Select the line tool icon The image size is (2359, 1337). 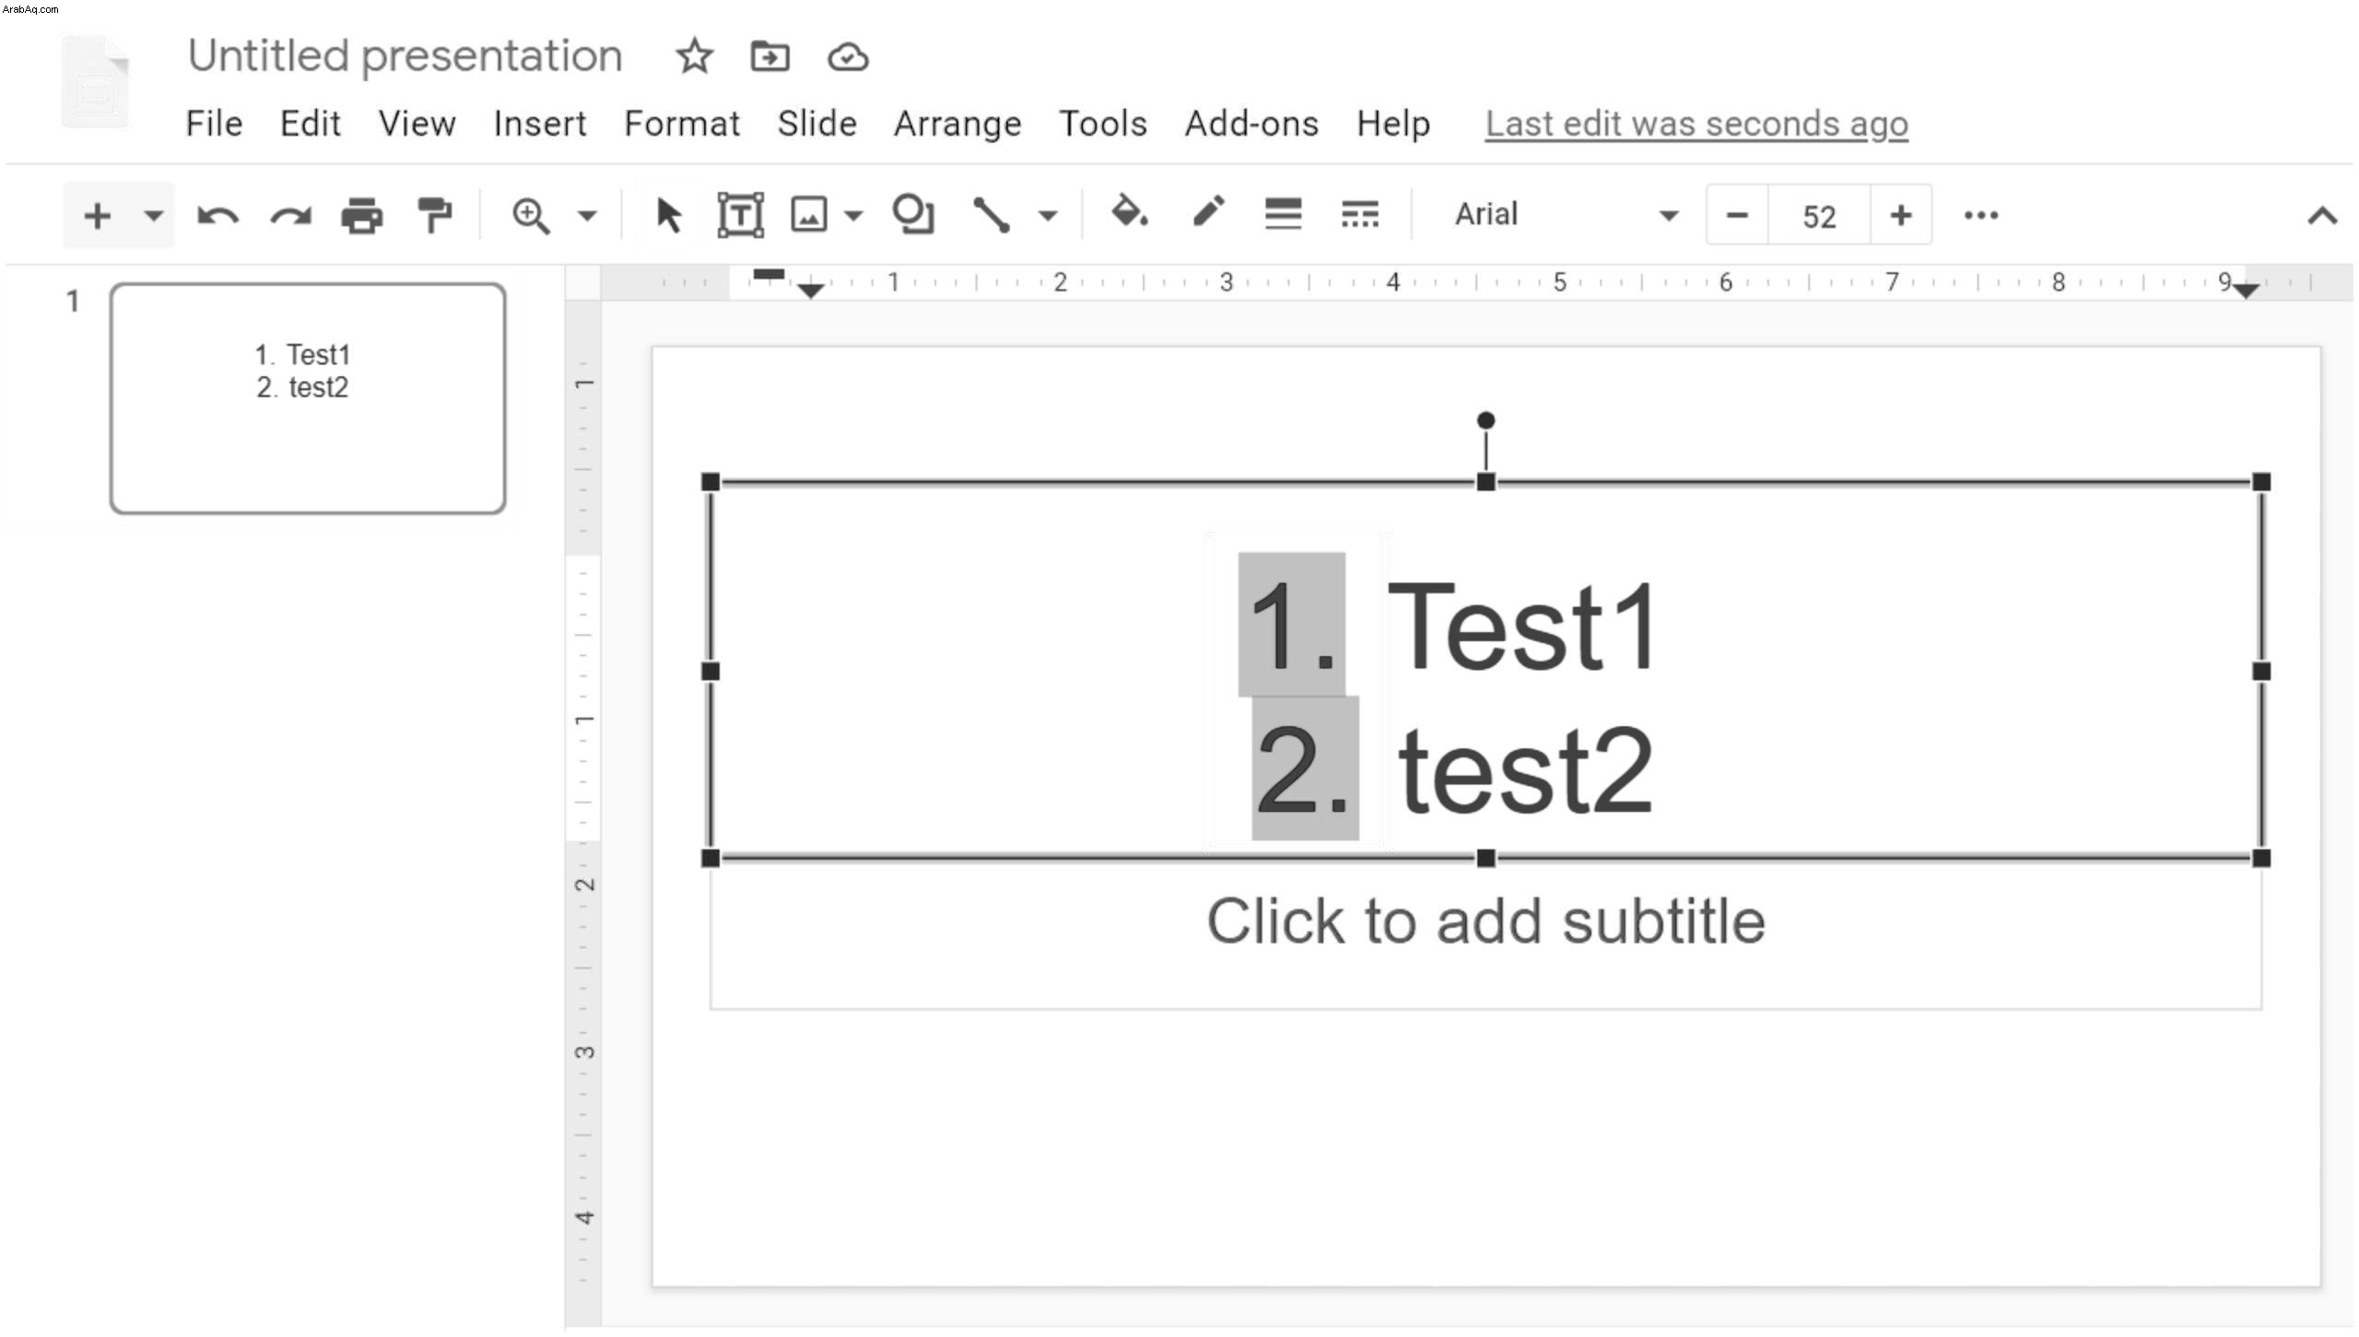[992, 215]
